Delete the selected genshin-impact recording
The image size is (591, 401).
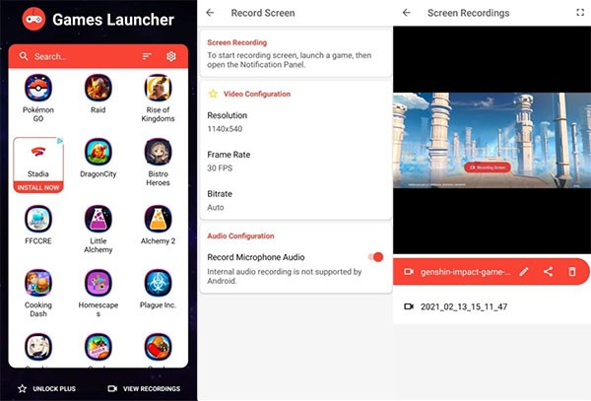[x=572, y=271]
